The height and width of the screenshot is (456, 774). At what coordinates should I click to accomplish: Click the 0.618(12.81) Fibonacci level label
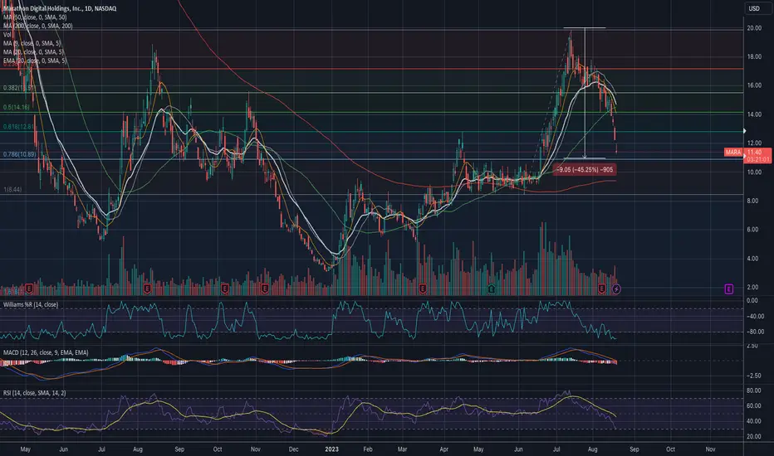click(19, 127)
